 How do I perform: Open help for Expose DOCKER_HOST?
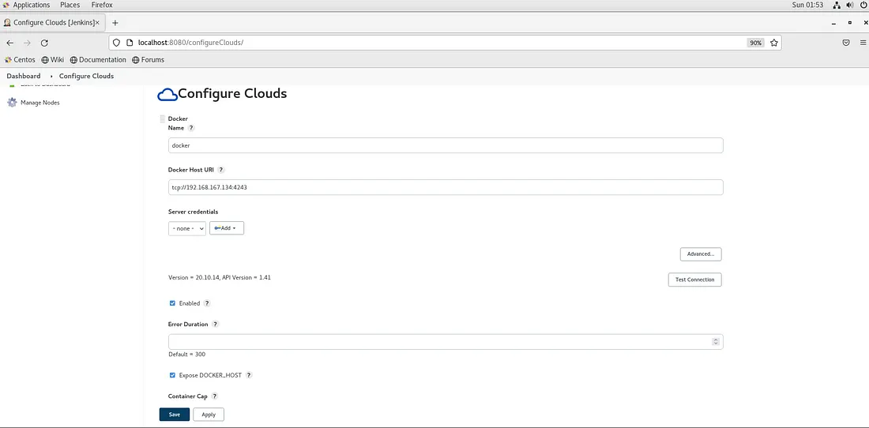pyautogui.click(x=249, y=375)
